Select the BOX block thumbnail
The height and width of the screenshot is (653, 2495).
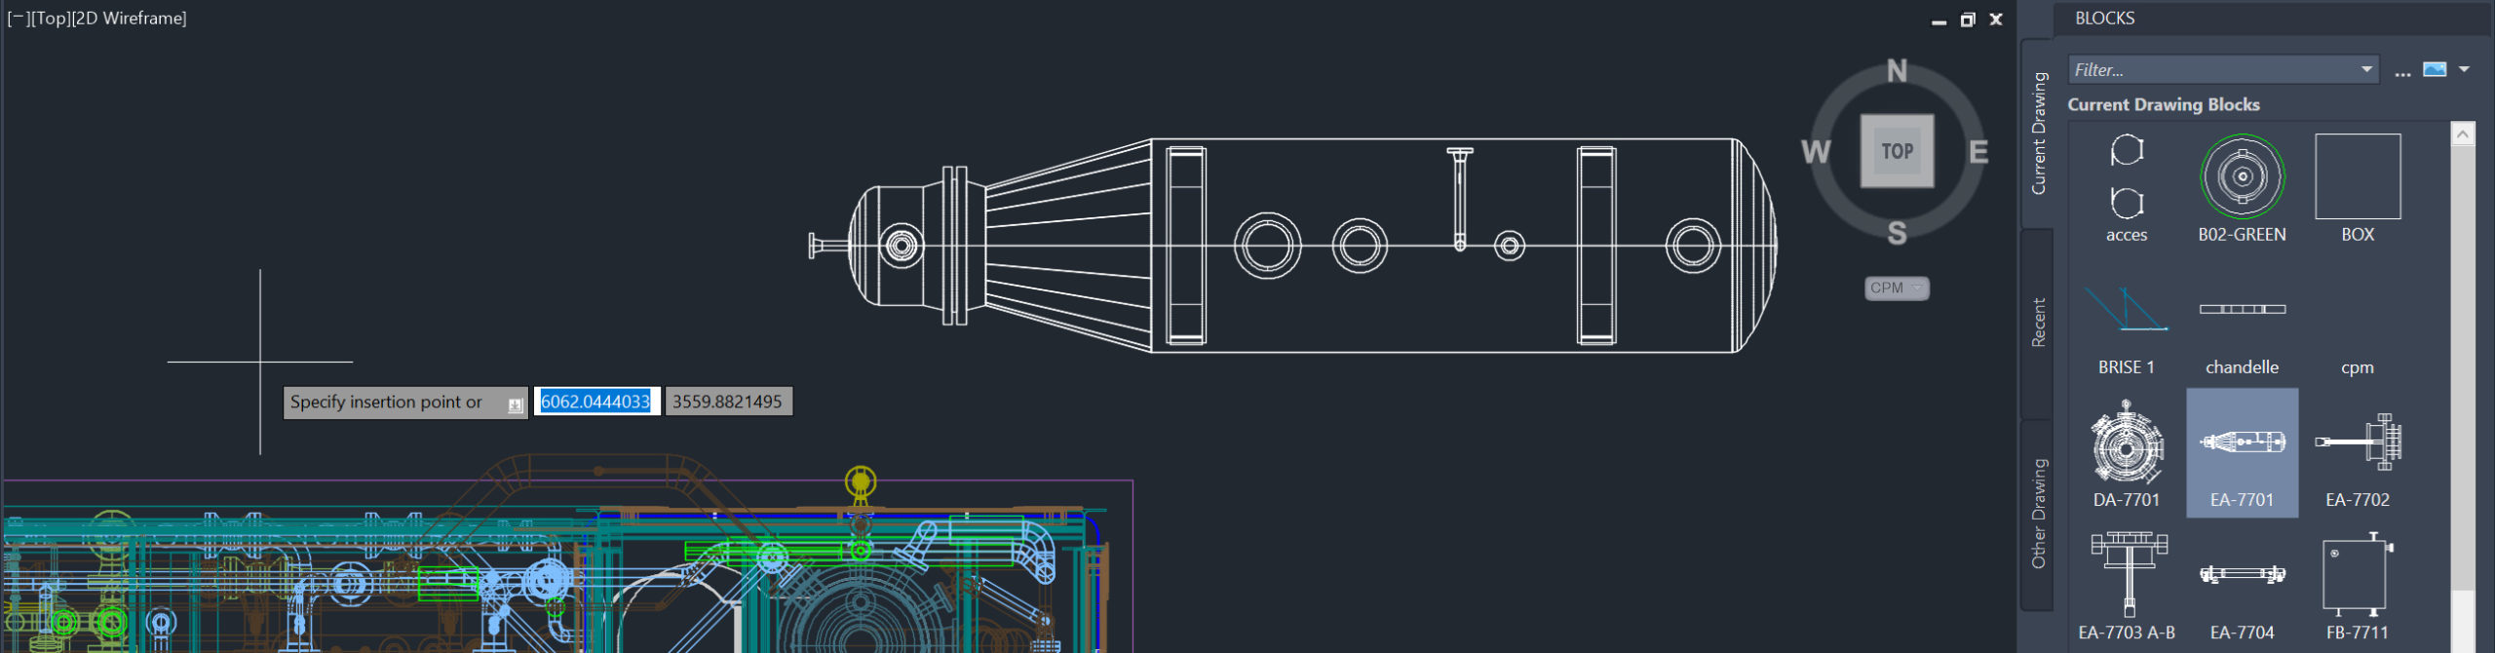(x=2358, y=176)
